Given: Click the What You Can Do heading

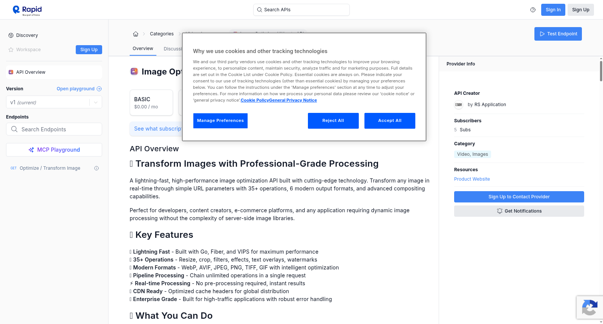Looking at the screenshot, I should [171, 316].
